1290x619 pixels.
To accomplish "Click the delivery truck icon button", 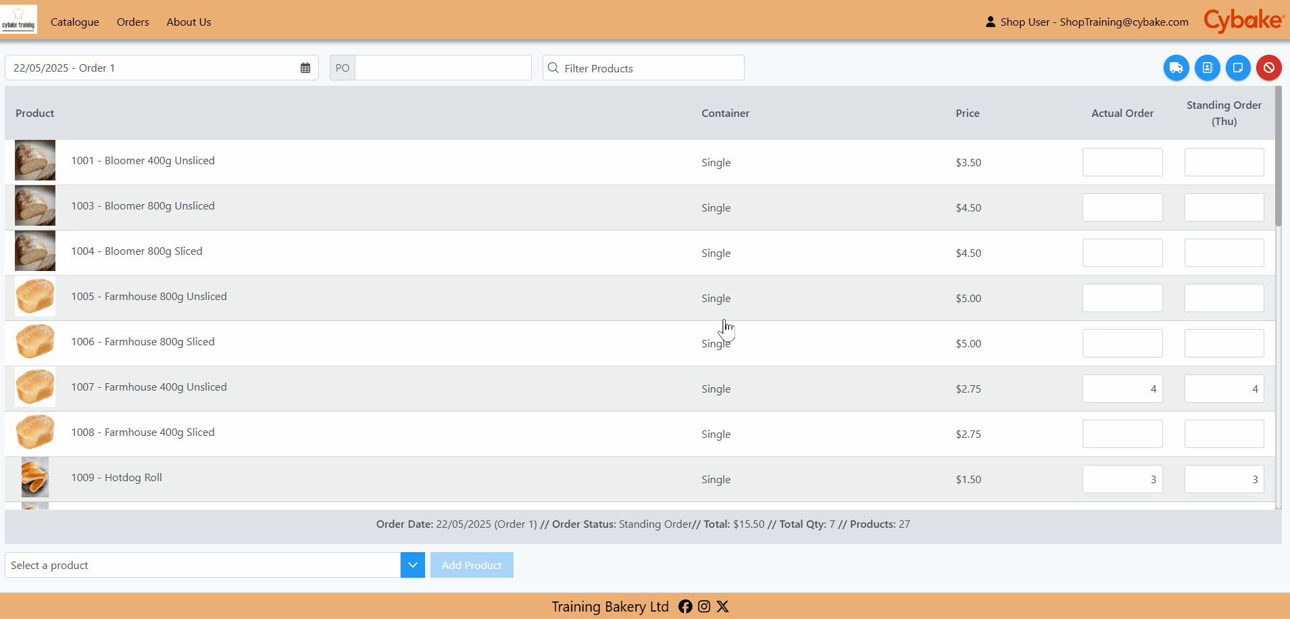I will pyautogui.click(x=1176, y=68).
